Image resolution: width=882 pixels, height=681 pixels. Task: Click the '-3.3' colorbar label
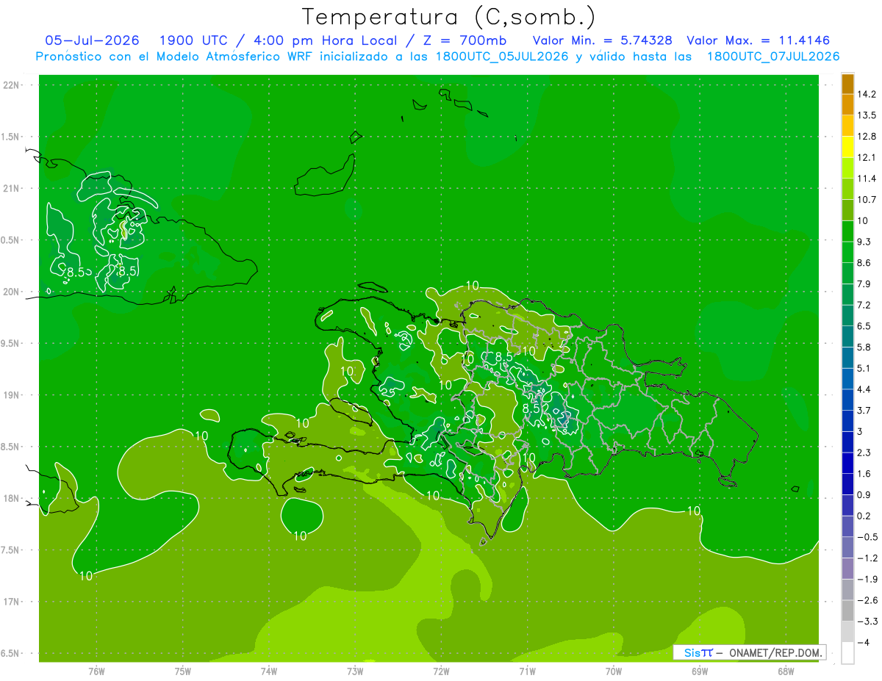pos(866,621)
